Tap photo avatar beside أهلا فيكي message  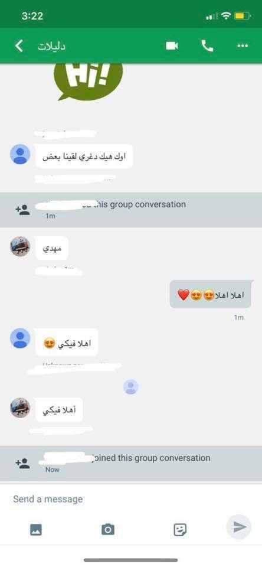pyautogui.click(x=20, y=408)
